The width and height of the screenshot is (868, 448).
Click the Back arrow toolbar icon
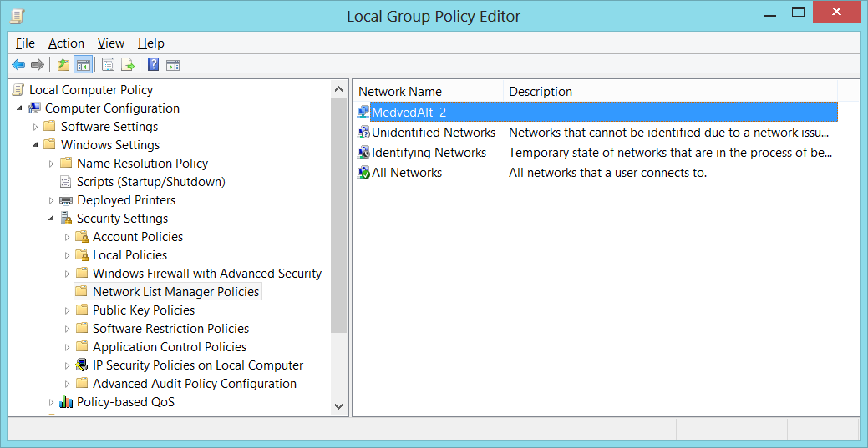[18, 65]
